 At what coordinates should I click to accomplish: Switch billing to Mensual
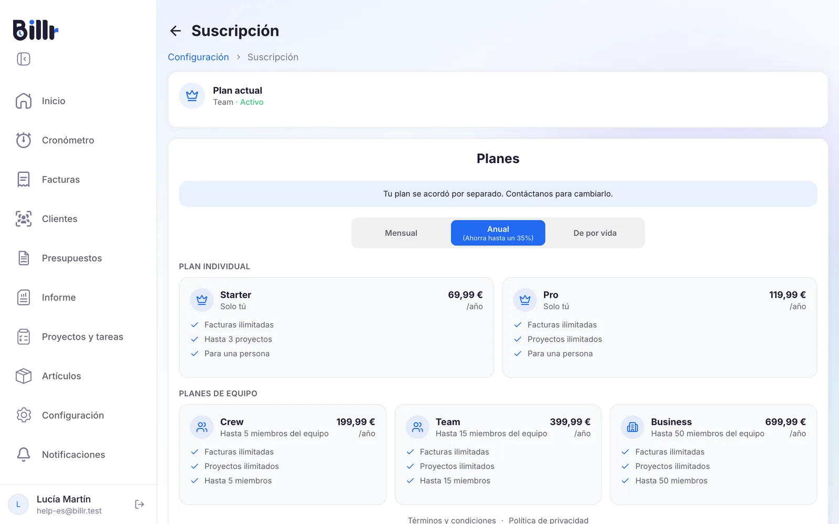coord(401,233)
